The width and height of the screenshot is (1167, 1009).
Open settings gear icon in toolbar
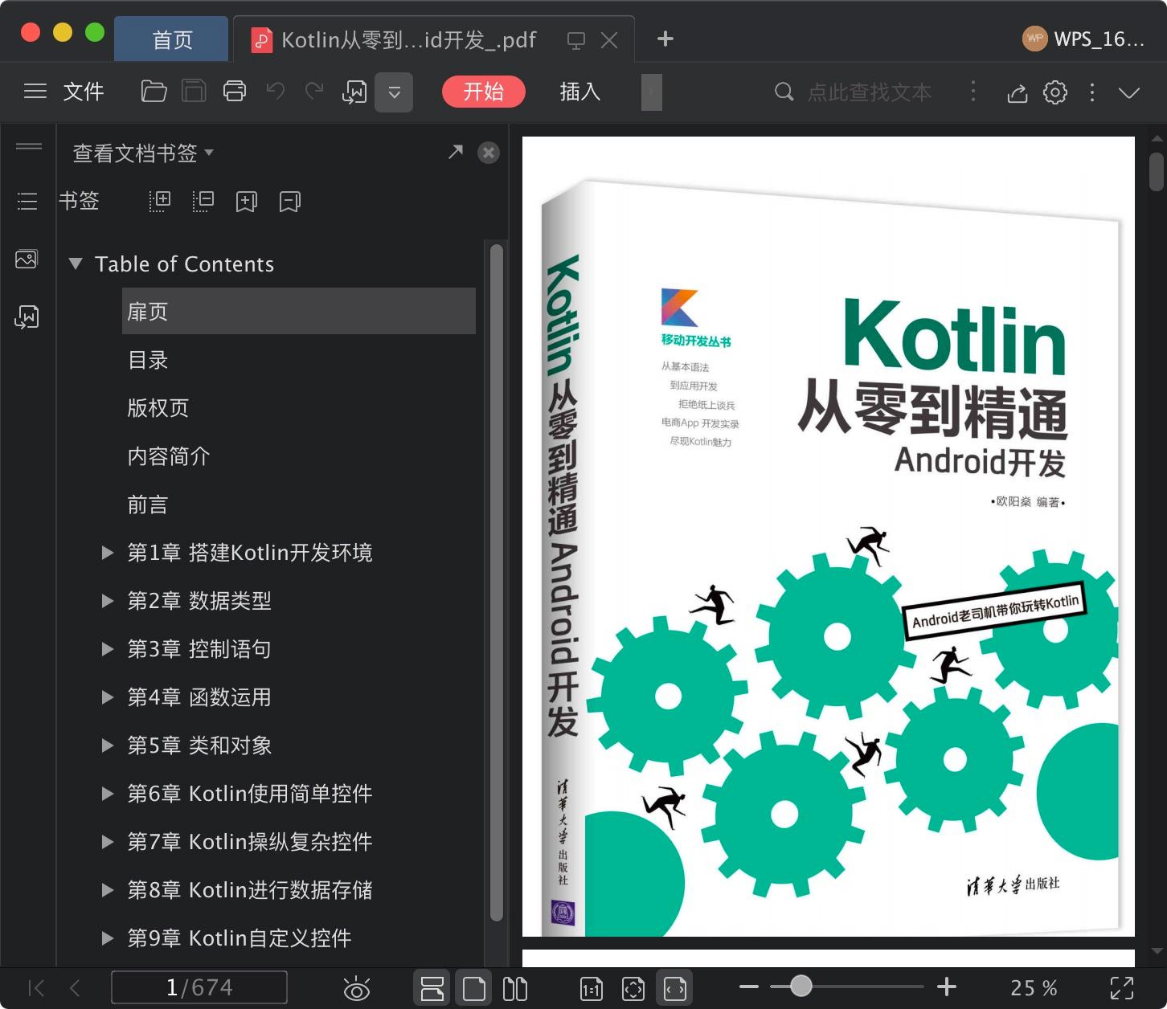1055,92
